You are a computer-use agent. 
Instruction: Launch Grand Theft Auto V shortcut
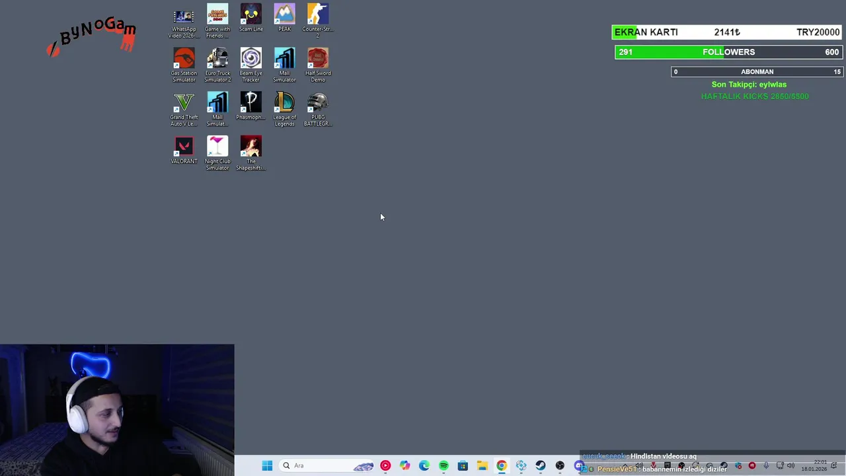184,109
